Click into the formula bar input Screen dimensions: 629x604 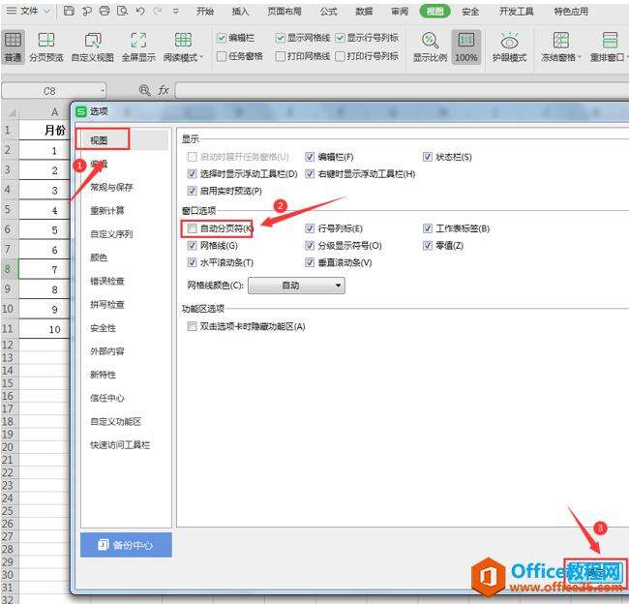click(402, 91)
